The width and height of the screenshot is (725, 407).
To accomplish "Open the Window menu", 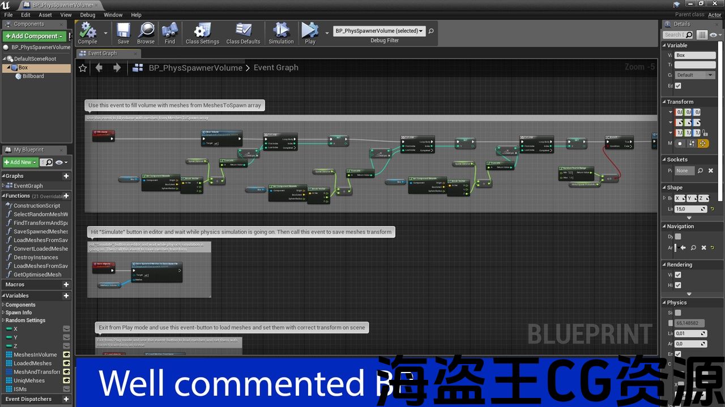I will [x=113, y=15].
